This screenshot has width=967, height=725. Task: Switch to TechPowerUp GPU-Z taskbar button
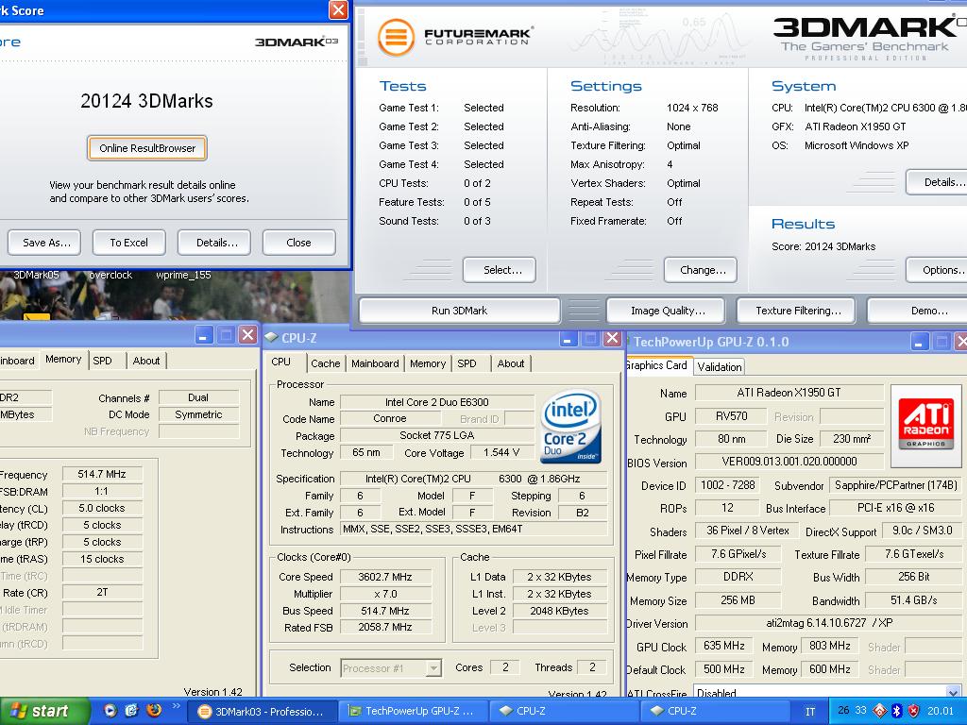412,712
